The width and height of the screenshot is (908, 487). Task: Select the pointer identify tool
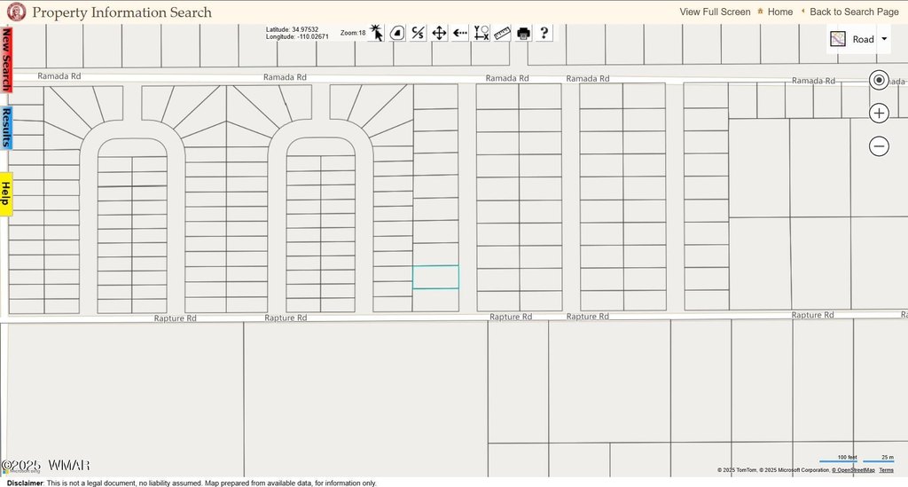pyautogui.click(x=377, y=33)
